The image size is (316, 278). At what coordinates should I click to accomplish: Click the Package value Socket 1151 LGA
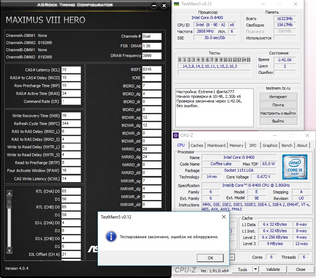point(239,170)
